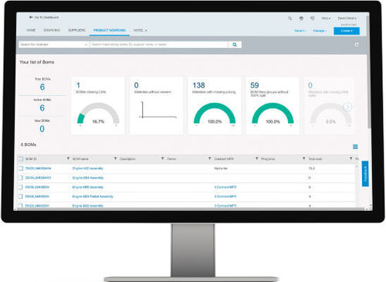Tick the checkbox of the first BOM row
Screen dimensions: 386x282
(21, 168)
